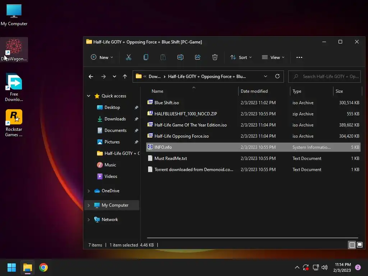Select Downloads in Quick access
This screenshot has width=368, height=276.
(x=115, y=119)
